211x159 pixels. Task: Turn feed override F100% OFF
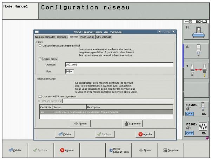(x=190, y=133)
